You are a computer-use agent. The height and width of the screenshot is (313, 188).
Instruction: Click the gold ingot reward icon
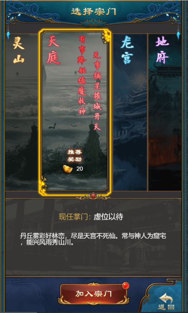click(67, 169)
